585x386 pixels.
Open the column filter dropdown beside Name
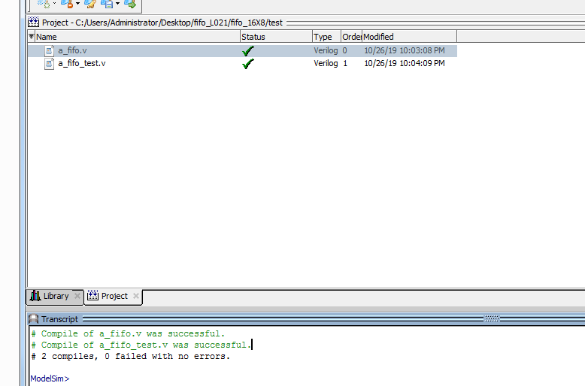(x=32, y=37)
